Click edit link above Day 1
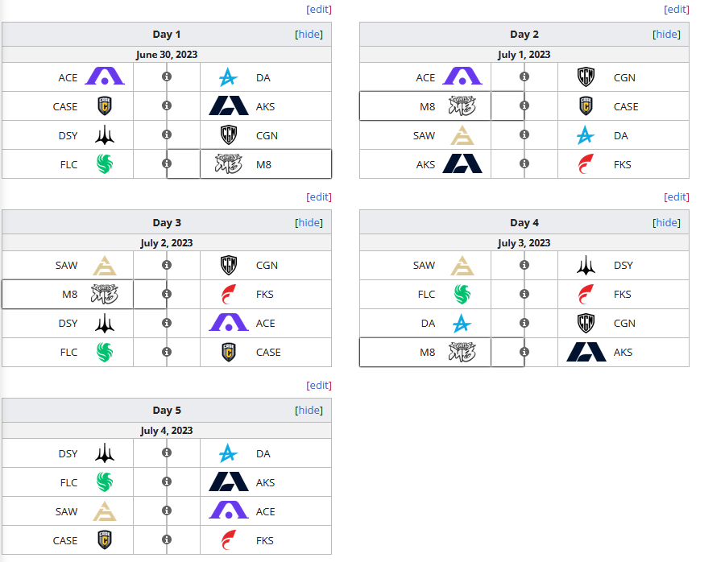This screenshot has width=725, height=562. [319, 10]
